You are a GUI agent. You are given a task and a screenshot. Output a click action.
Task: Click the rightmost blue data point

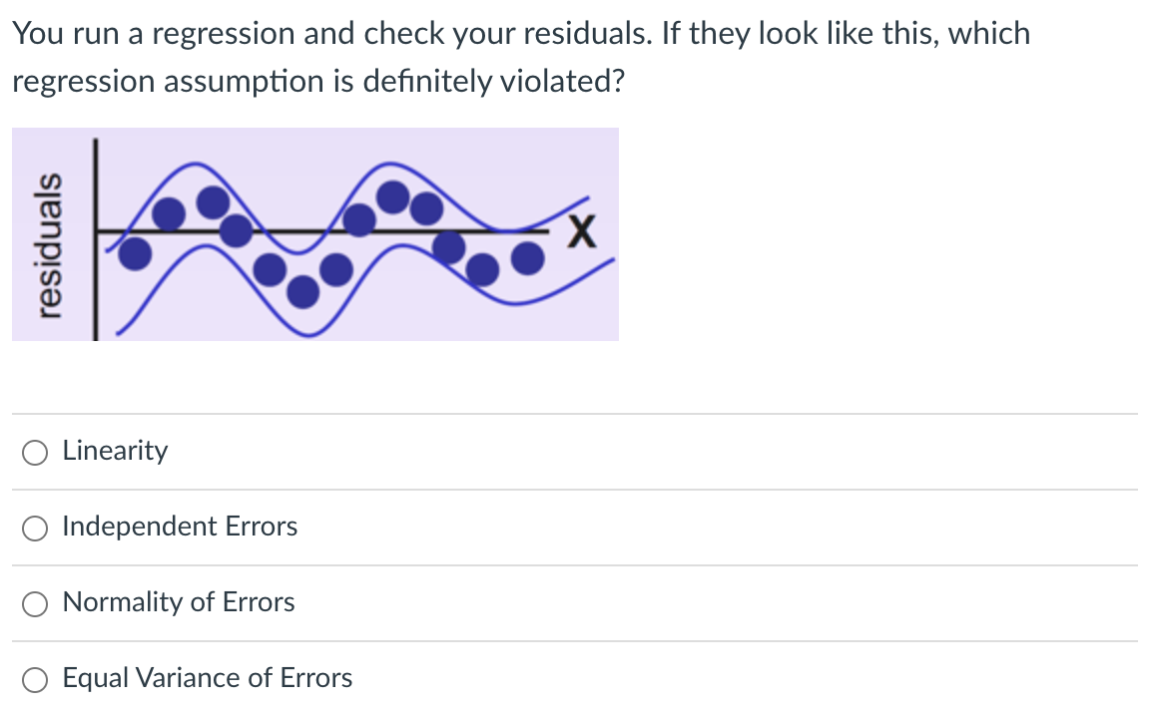[x=528, y=258]
